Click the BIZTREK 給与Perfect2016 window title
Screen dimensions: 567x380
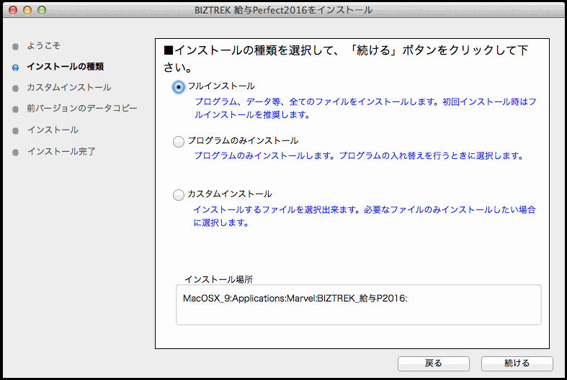tap(283, 10)
